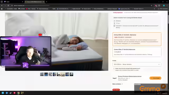Image resolution: width=169 pixels, height=95 pixels.
Task: Open the Twitter bookmark in bookmarks bar
Action: (x=53, y=9)
